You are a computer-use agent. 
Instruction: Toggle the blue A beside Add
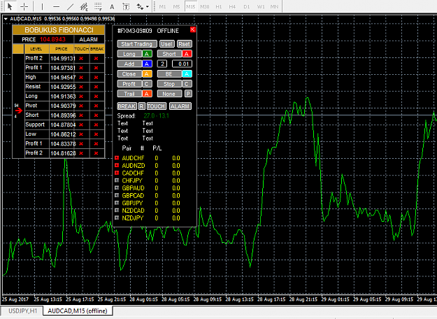(x=147, y=64)
